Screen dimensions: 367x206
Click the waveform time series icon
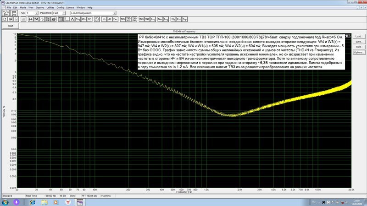(42, 19)
